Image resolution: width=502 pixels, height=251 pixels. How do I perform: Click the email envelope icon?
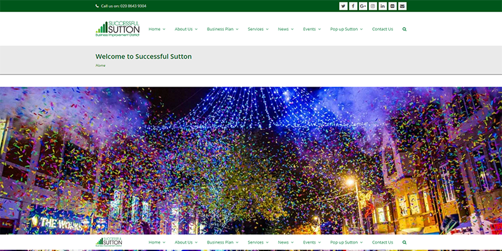point(403,6)
